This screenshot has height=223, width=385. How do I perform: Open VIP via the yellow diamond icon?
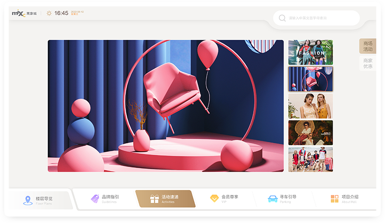click(x=215, y=199)
